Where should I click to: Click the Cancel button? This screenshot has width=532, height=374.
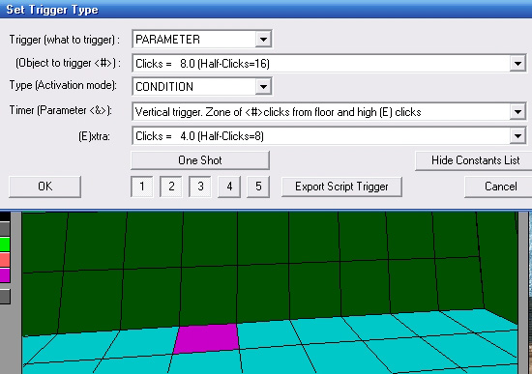point(500,187)
